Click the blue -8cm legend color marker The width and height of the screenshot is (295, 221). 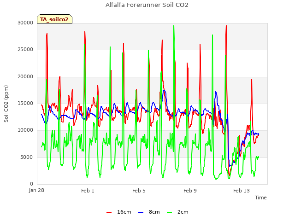pyautogui.click(x=141, y=213)
